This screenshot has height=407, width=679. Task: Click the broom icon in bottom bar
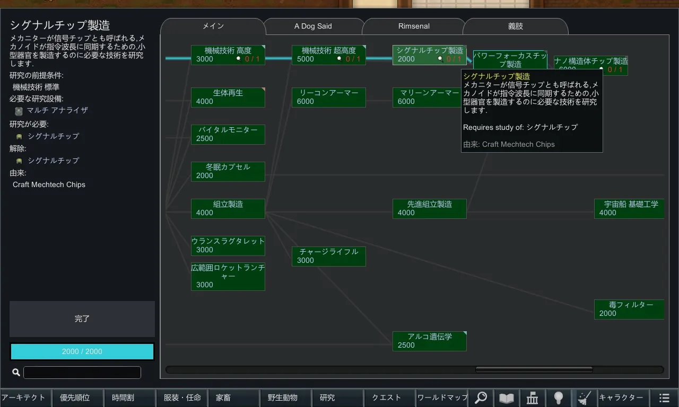[584, 397]
